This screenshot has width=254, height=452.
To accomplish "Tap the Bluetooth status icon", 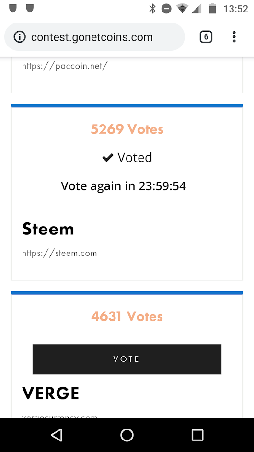I will click(x=152, y=9).
